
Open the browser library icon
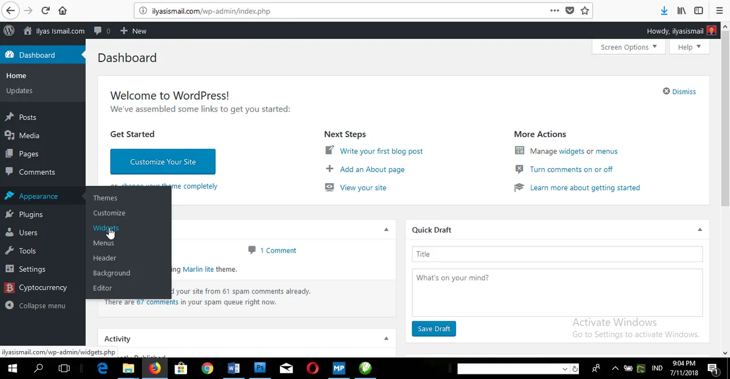pos(682,10)
